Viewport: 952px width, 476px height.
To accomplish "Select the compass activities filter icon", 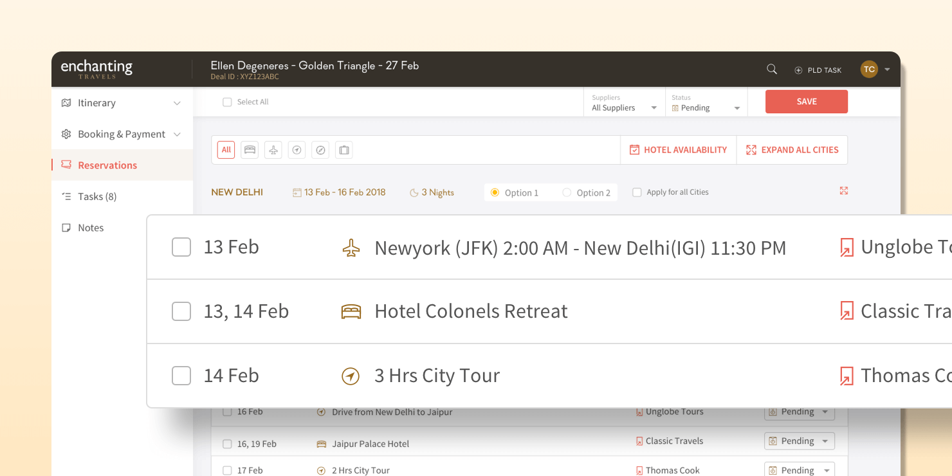I will click(320, 150).
